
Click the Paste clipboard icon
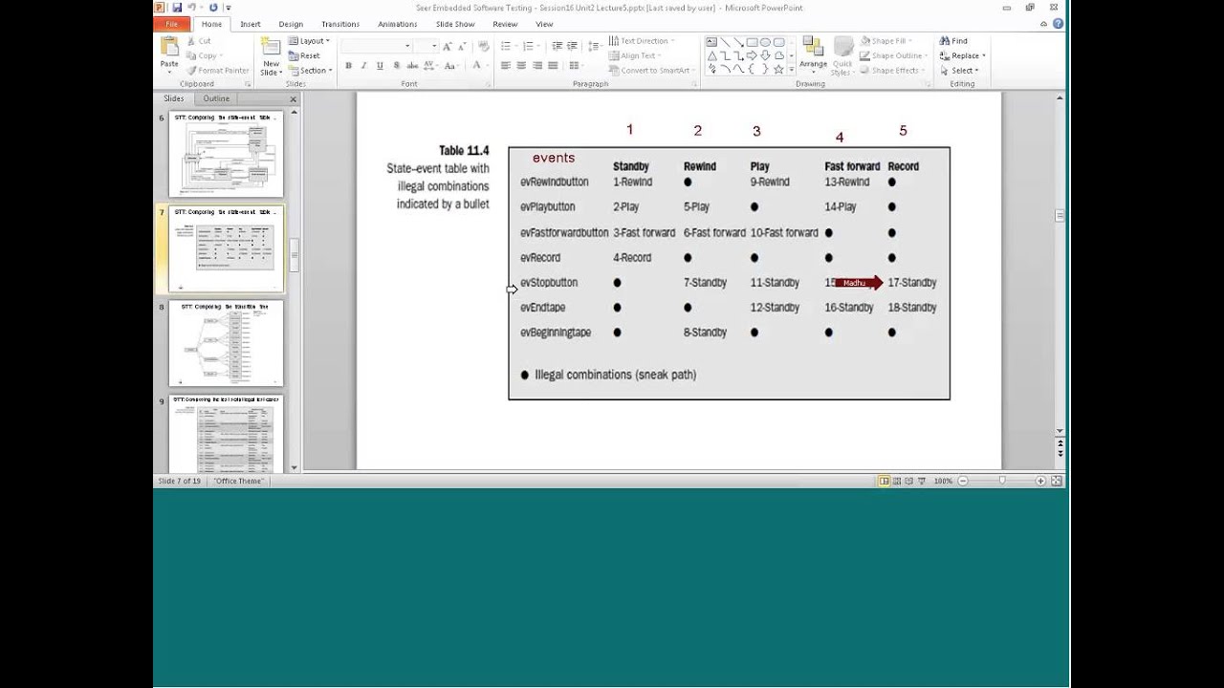pyautogui.click(x=169, y=48)
